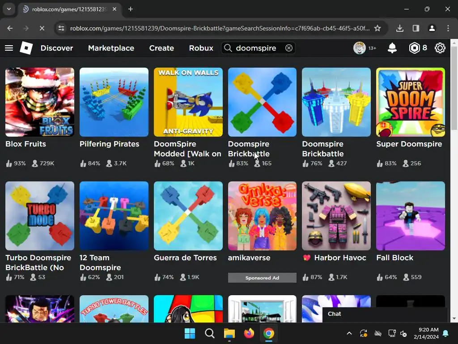
Task: Open the Blox Fruits game thumbnail
Action: click(40, 102)
